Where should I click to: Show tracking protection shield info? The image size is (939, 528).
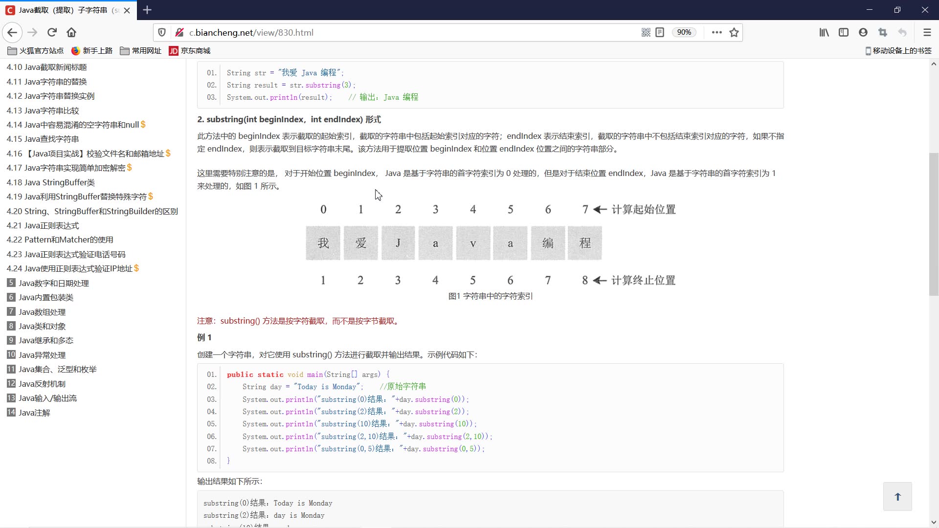tap(162, 32)
